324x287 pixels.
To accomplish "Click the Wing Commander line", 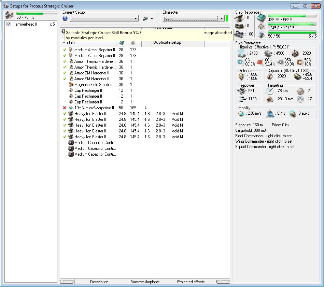I will click(x=264, y=141).
